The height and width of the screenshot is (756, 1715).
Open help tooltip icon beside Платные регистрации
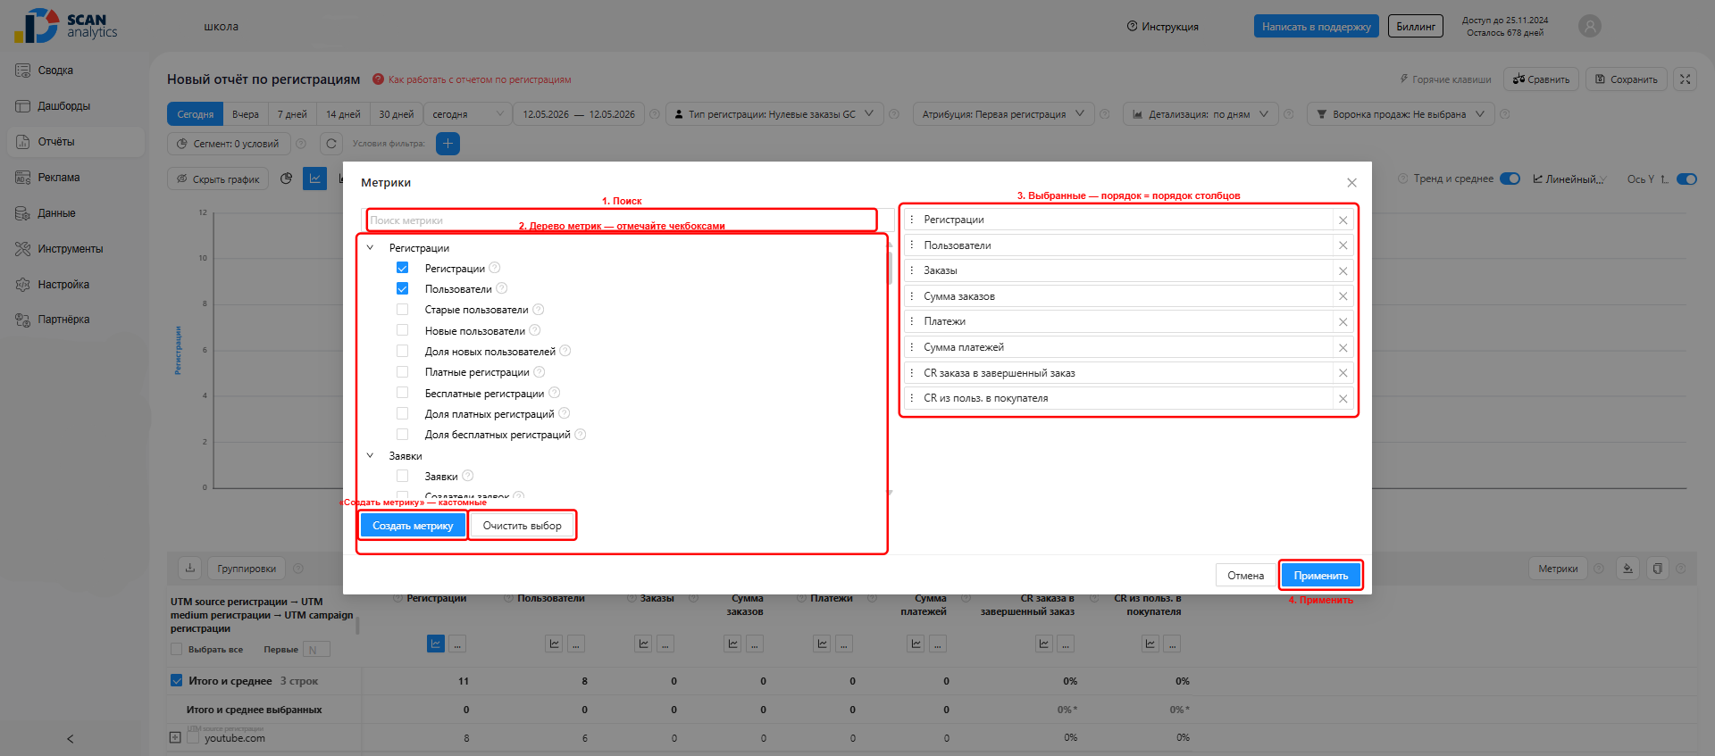coord(540,372)
